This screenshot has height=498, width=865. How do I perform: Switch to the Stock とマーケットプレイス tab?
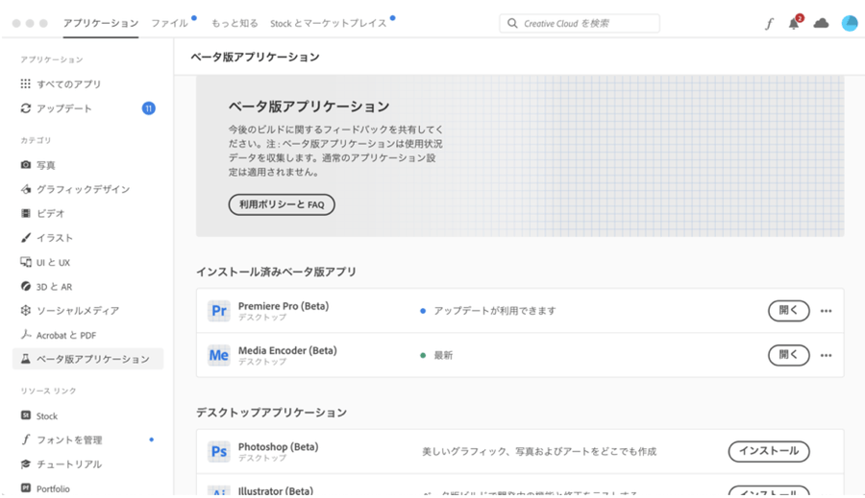coord(329,23)
